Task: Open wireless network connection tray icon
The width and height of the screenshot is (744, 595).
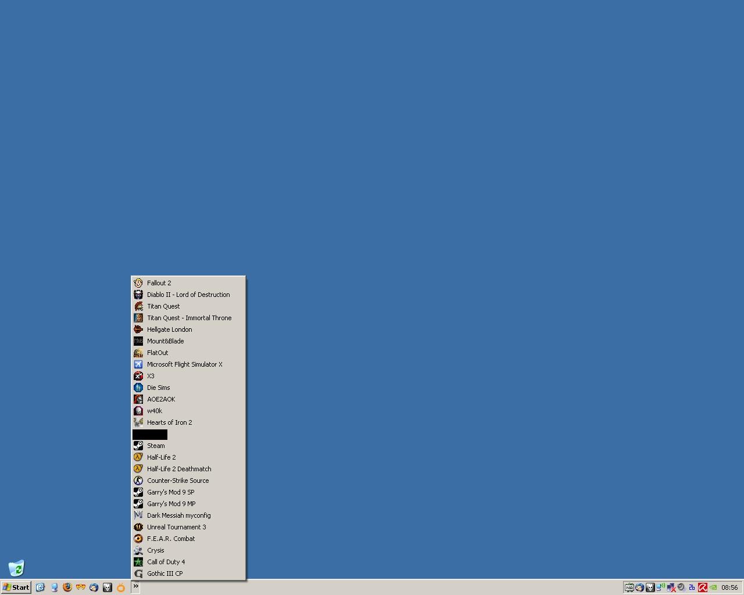Action: [x=660, y=587]
